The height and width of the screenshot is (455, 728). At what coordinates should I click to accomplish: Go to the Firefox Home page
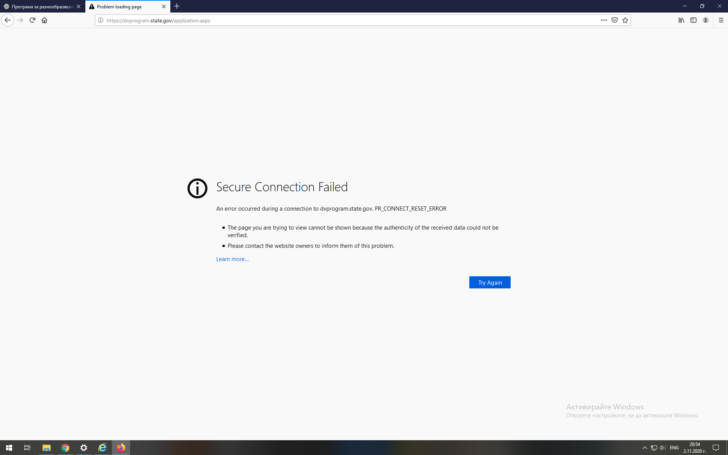pyautogui.click(x=44, y=20)
